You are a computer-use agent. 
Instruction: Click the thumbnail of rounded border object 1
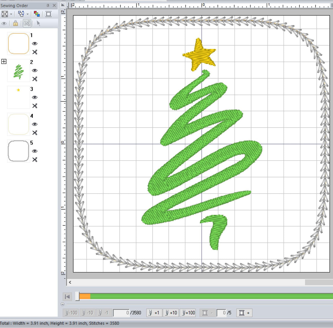pos(18,43)
